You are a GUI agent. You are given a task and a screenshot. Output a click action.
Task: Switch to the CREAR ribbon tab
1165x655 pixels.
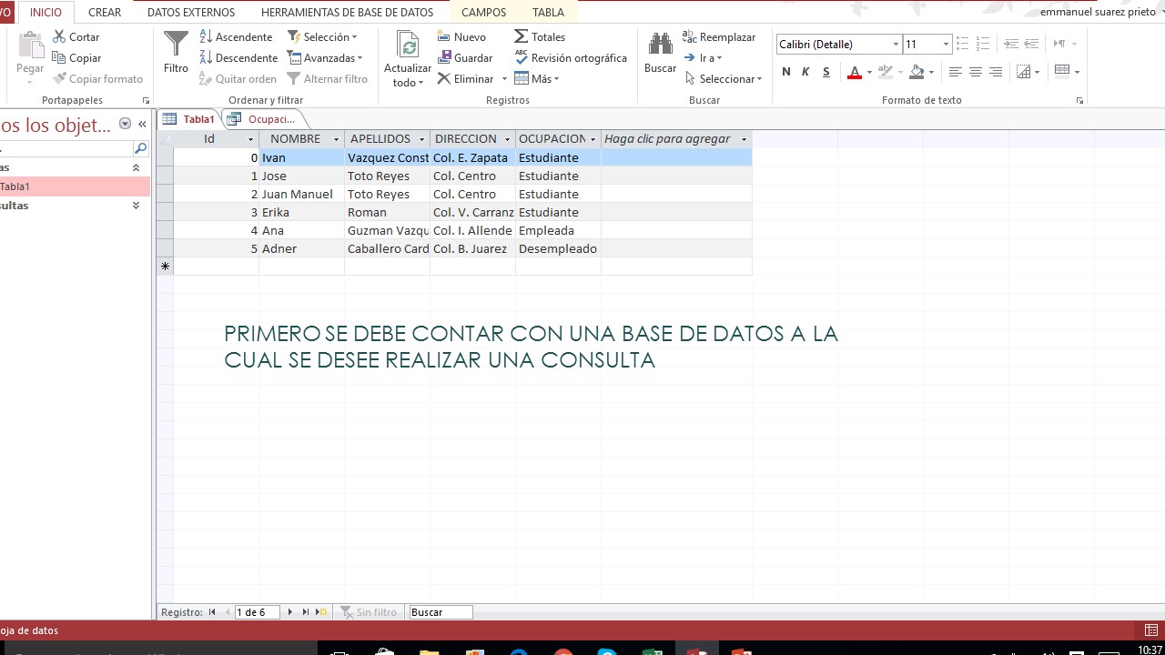(104, 12)
